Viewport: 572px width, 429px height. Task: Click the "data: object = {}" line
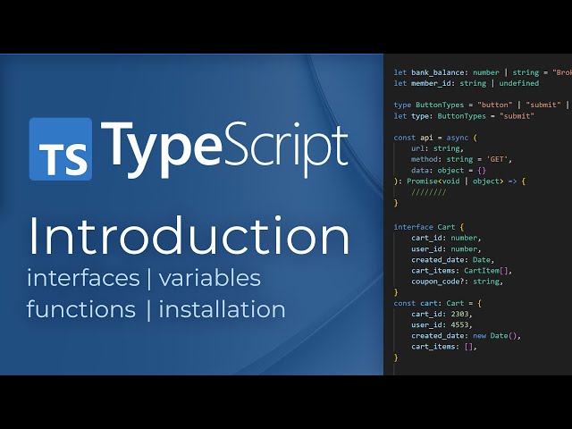coord(449,171)
